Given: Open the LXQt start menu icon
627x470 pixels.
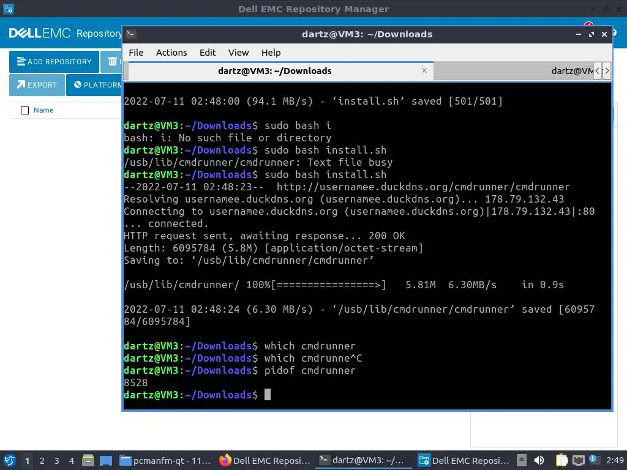Looking at the screenshot, I should [x=10, y=460].
